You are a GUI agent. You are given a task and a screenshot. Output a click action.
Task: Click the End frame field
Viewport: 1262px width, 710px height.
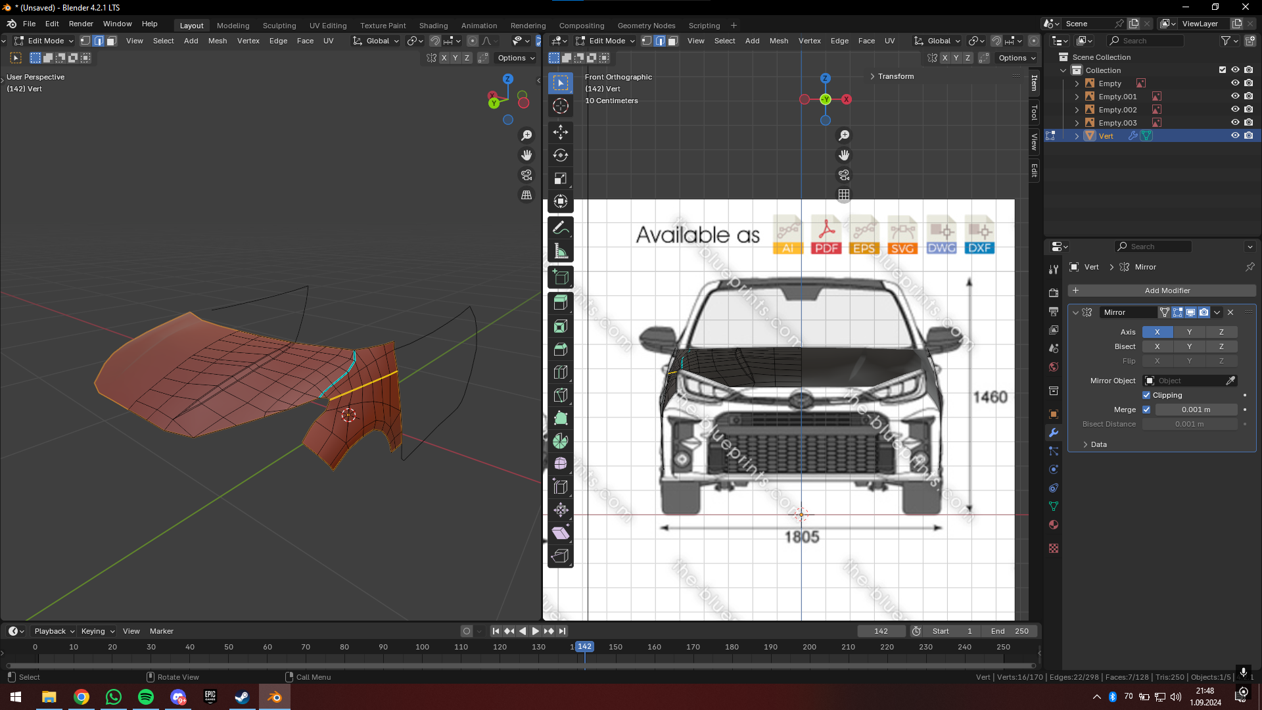(x=1009, y=631)
